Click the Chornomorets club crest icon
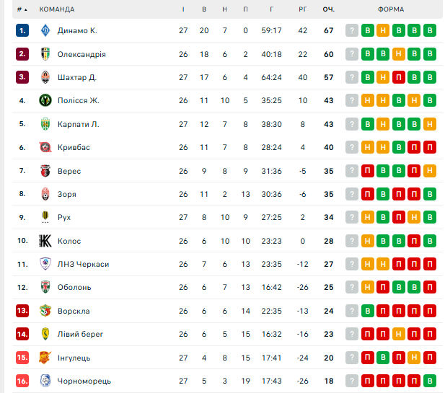This screenshot has width=445, height=393. [x=45, y=381]
